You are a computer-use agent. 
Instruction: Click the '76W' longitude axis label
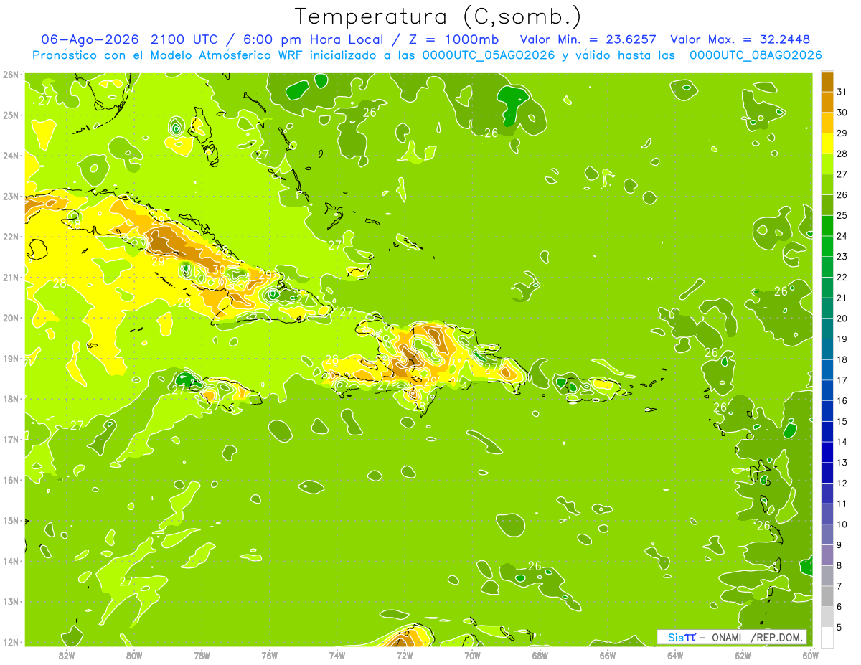(x=269, y=655)
